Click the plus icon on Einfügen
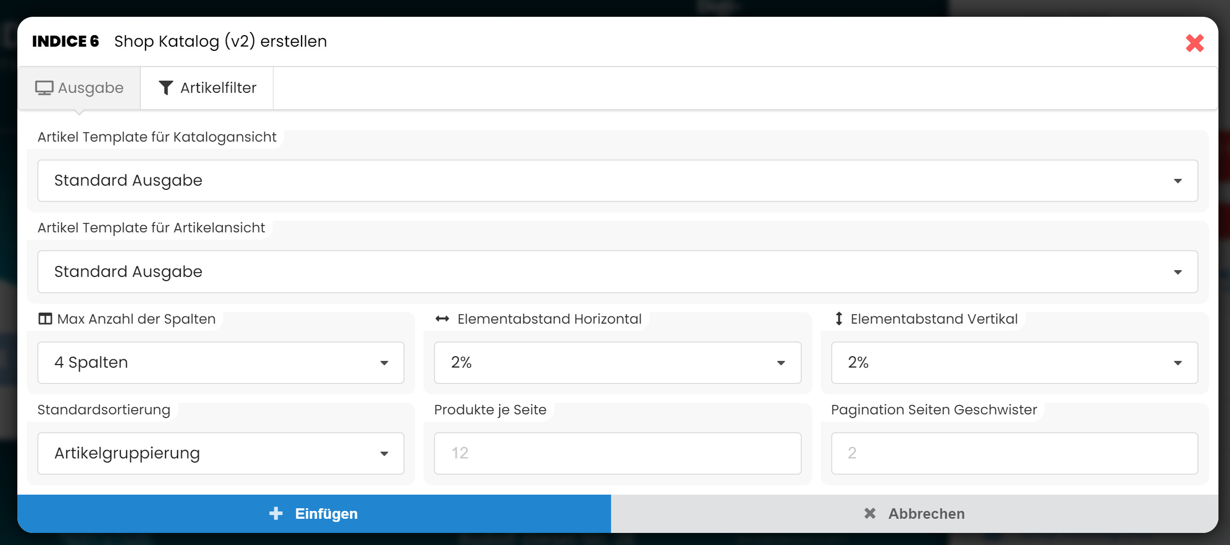 276,514
